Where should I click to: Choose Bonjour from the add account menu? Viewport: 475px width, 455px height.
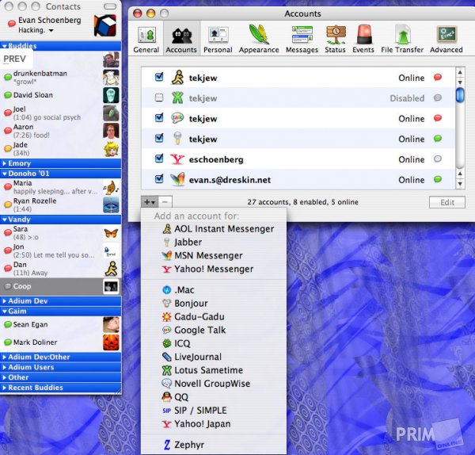tap(214, 304)
